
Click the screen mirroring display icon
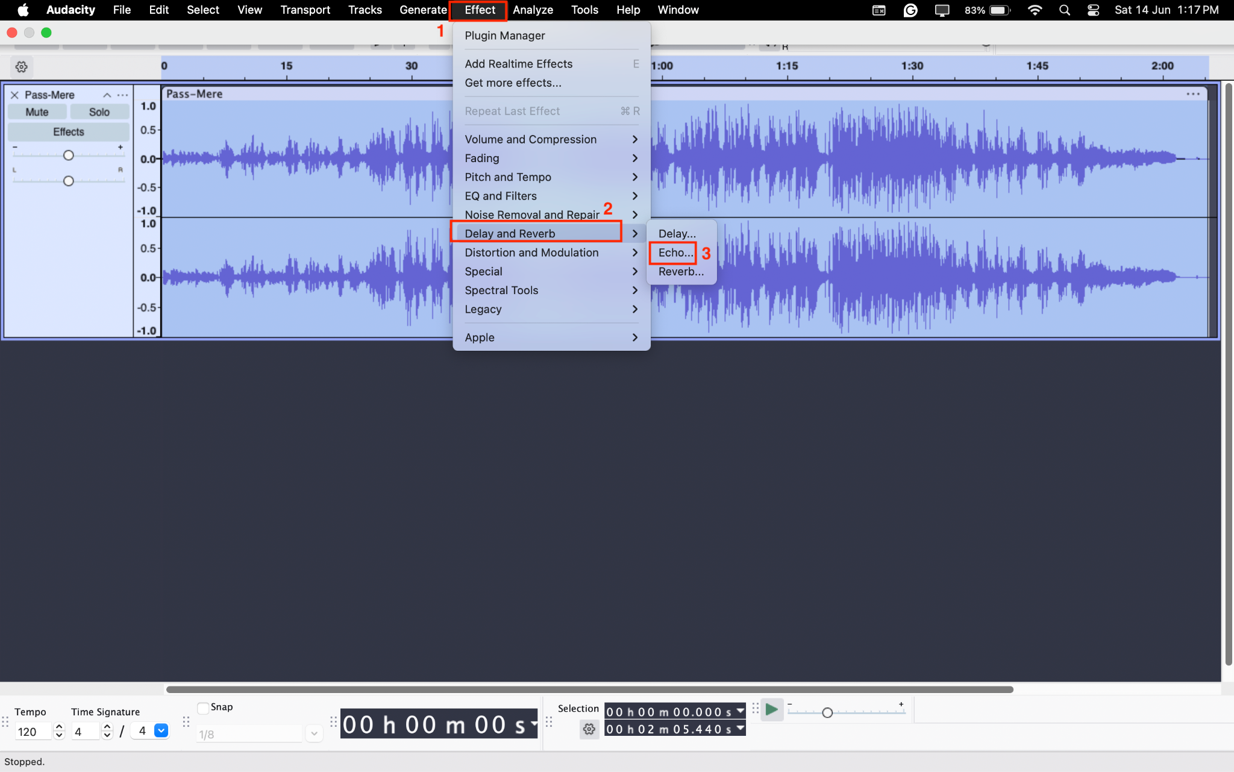tap(942, 10)
